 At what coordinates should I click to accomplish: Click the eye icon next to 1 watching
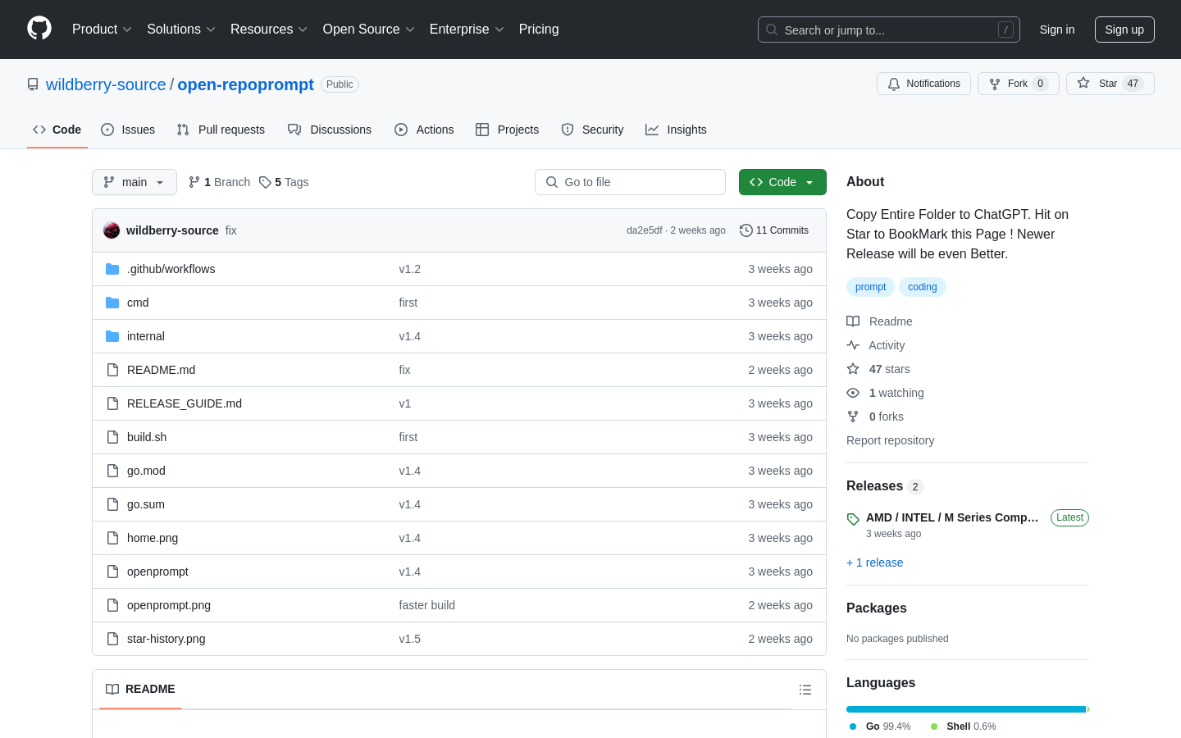click(853, 393)
